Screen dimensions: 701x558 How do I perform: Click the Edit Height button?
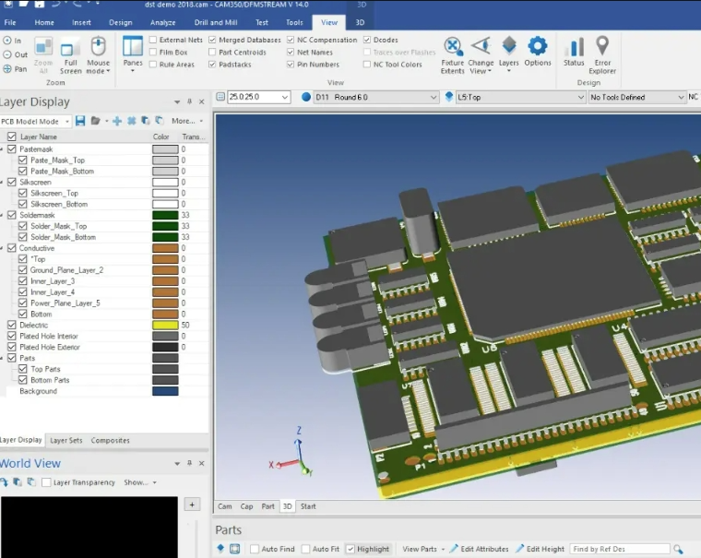pyautogui.click(x=540, y=549)
